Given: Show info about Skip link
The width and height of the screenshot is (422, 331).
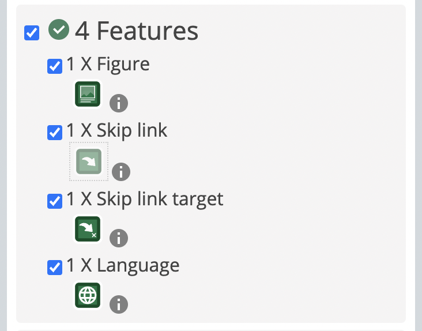Looking at the screenshot, I should coord(121,172).
